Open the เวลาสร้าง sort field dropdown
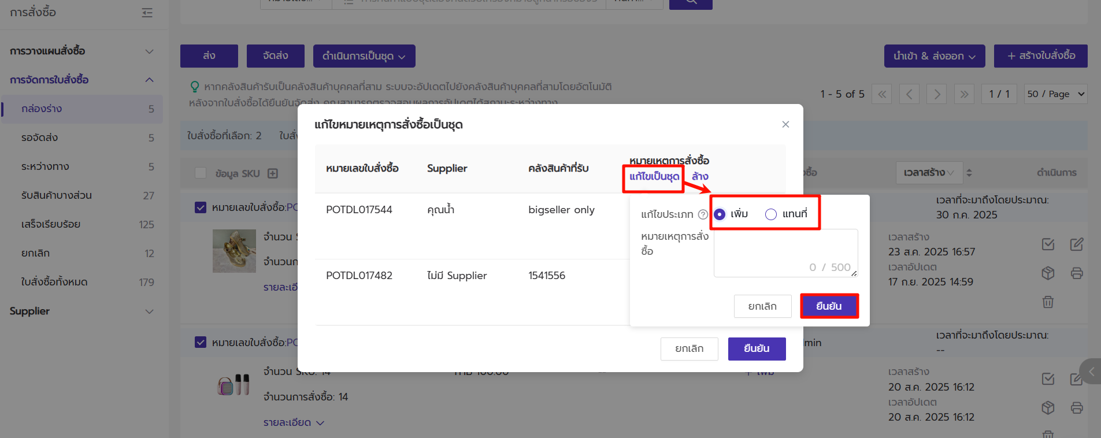 (929, 173)
